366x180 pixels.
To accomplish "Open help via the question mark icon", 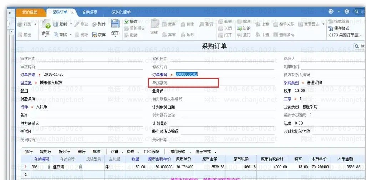I will coord(346,12).
